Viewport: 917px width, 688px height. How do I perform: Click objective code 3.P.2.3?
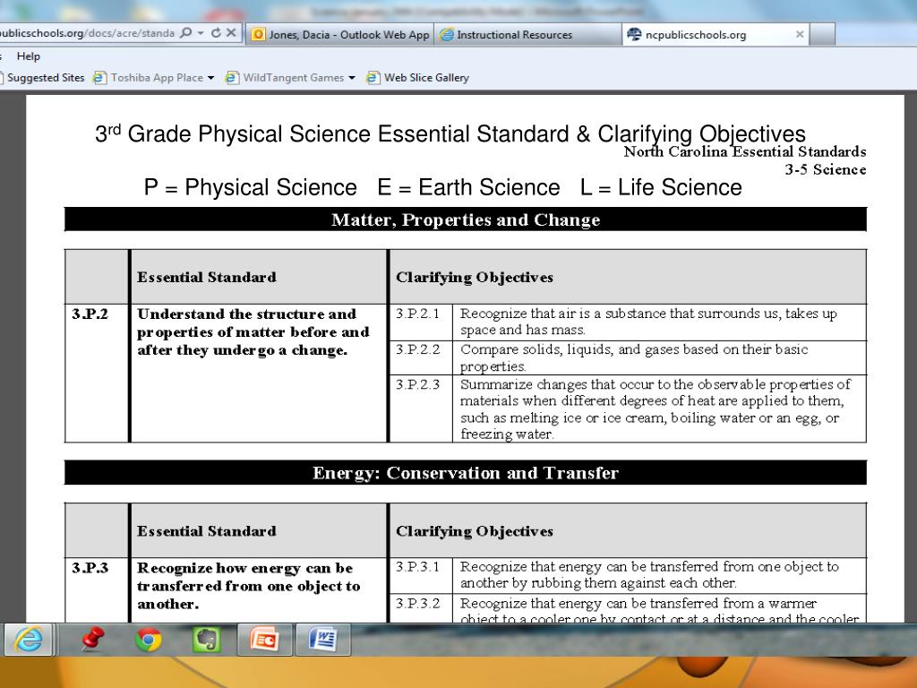pyautogui.click(x=417, y=384)
